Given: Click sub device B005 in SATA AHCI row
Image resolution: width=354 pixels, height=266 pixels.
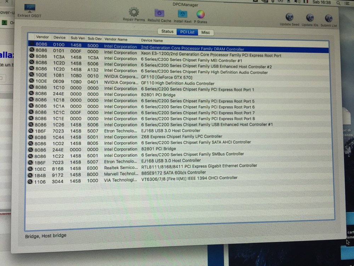Looking at the screenshot, I should [93, 143].
